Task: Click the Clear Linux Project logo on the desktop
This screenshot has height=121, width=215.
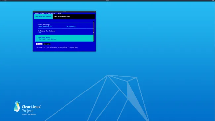Action: point(27,108)
